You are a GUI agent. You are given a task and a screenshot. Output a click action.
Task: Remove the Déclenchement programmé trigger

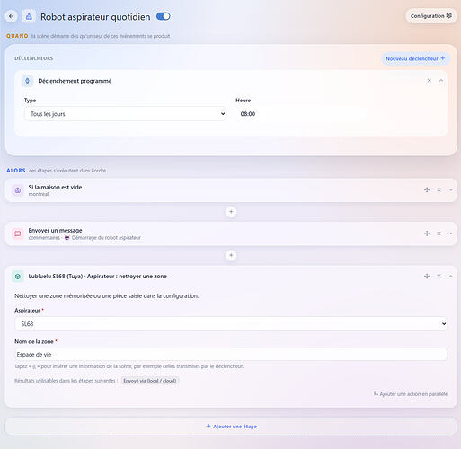pyautogui.click(x=429, y=81)
